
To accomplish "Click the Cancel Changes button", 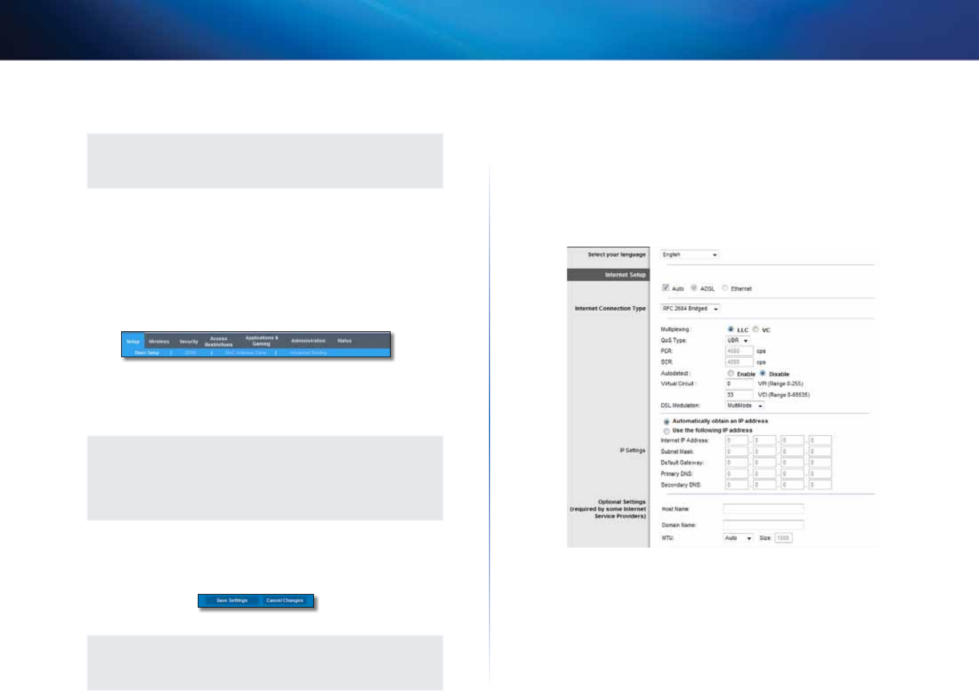I will coord(285,600).
